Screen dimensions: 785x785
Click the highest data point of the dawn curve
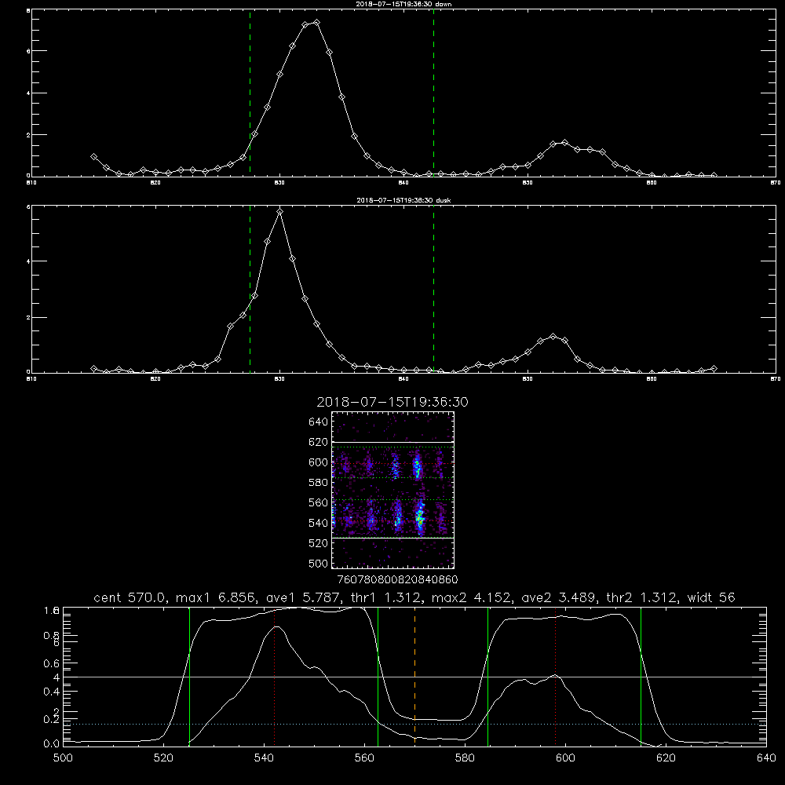click(x=316, y=23)
